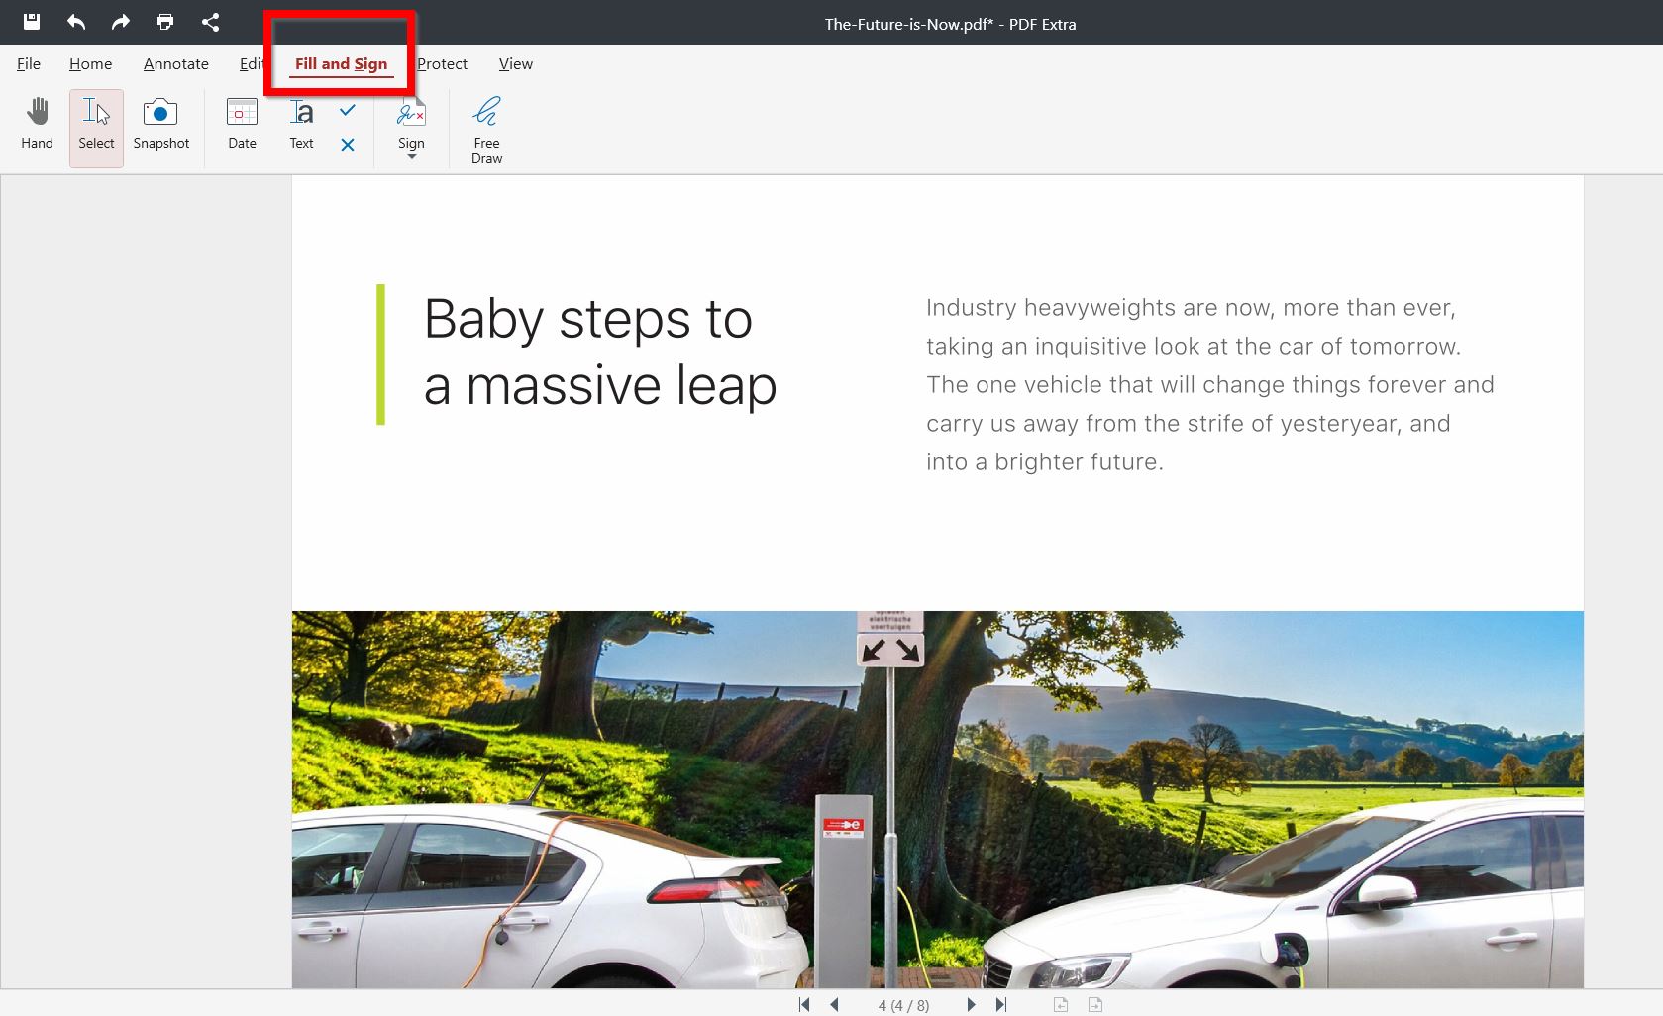Select the Hand tool
The height and width of the screenshot is (1016, 1663).
coord(37,125)
